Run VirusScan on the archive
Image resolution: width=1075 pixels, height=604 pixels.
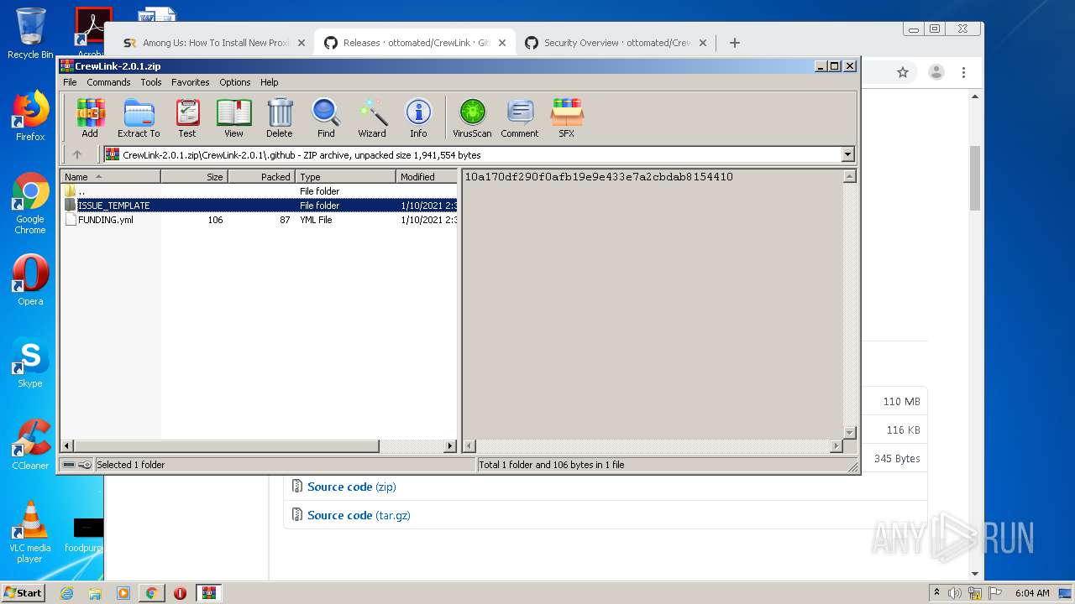[x=472, y=118]
